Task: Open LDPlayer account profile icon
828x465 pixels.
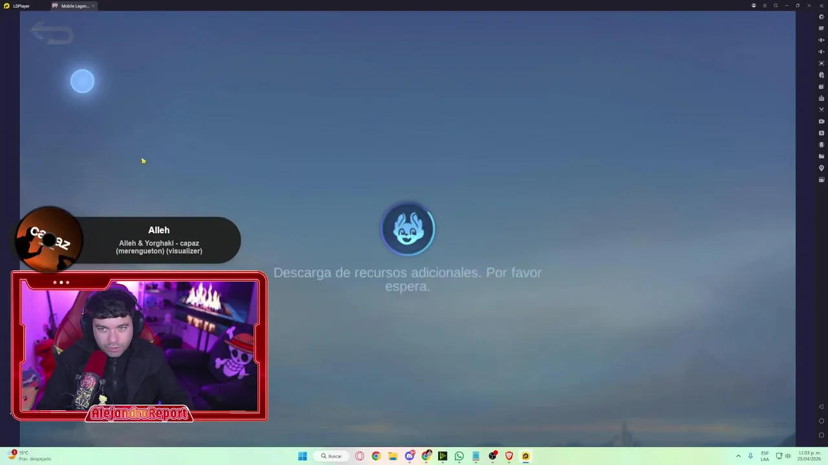Action: pos(754,6)
